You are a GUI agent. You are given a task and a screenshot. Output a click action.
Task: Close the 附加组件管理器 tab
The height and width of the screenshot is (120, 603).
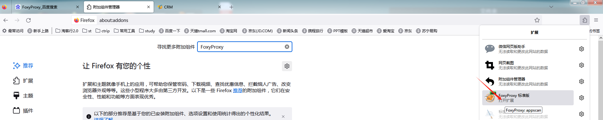149,7
